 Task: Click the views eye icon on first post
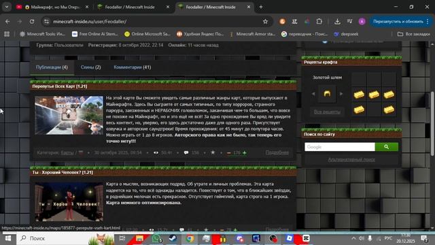click(x=156, y=152)
